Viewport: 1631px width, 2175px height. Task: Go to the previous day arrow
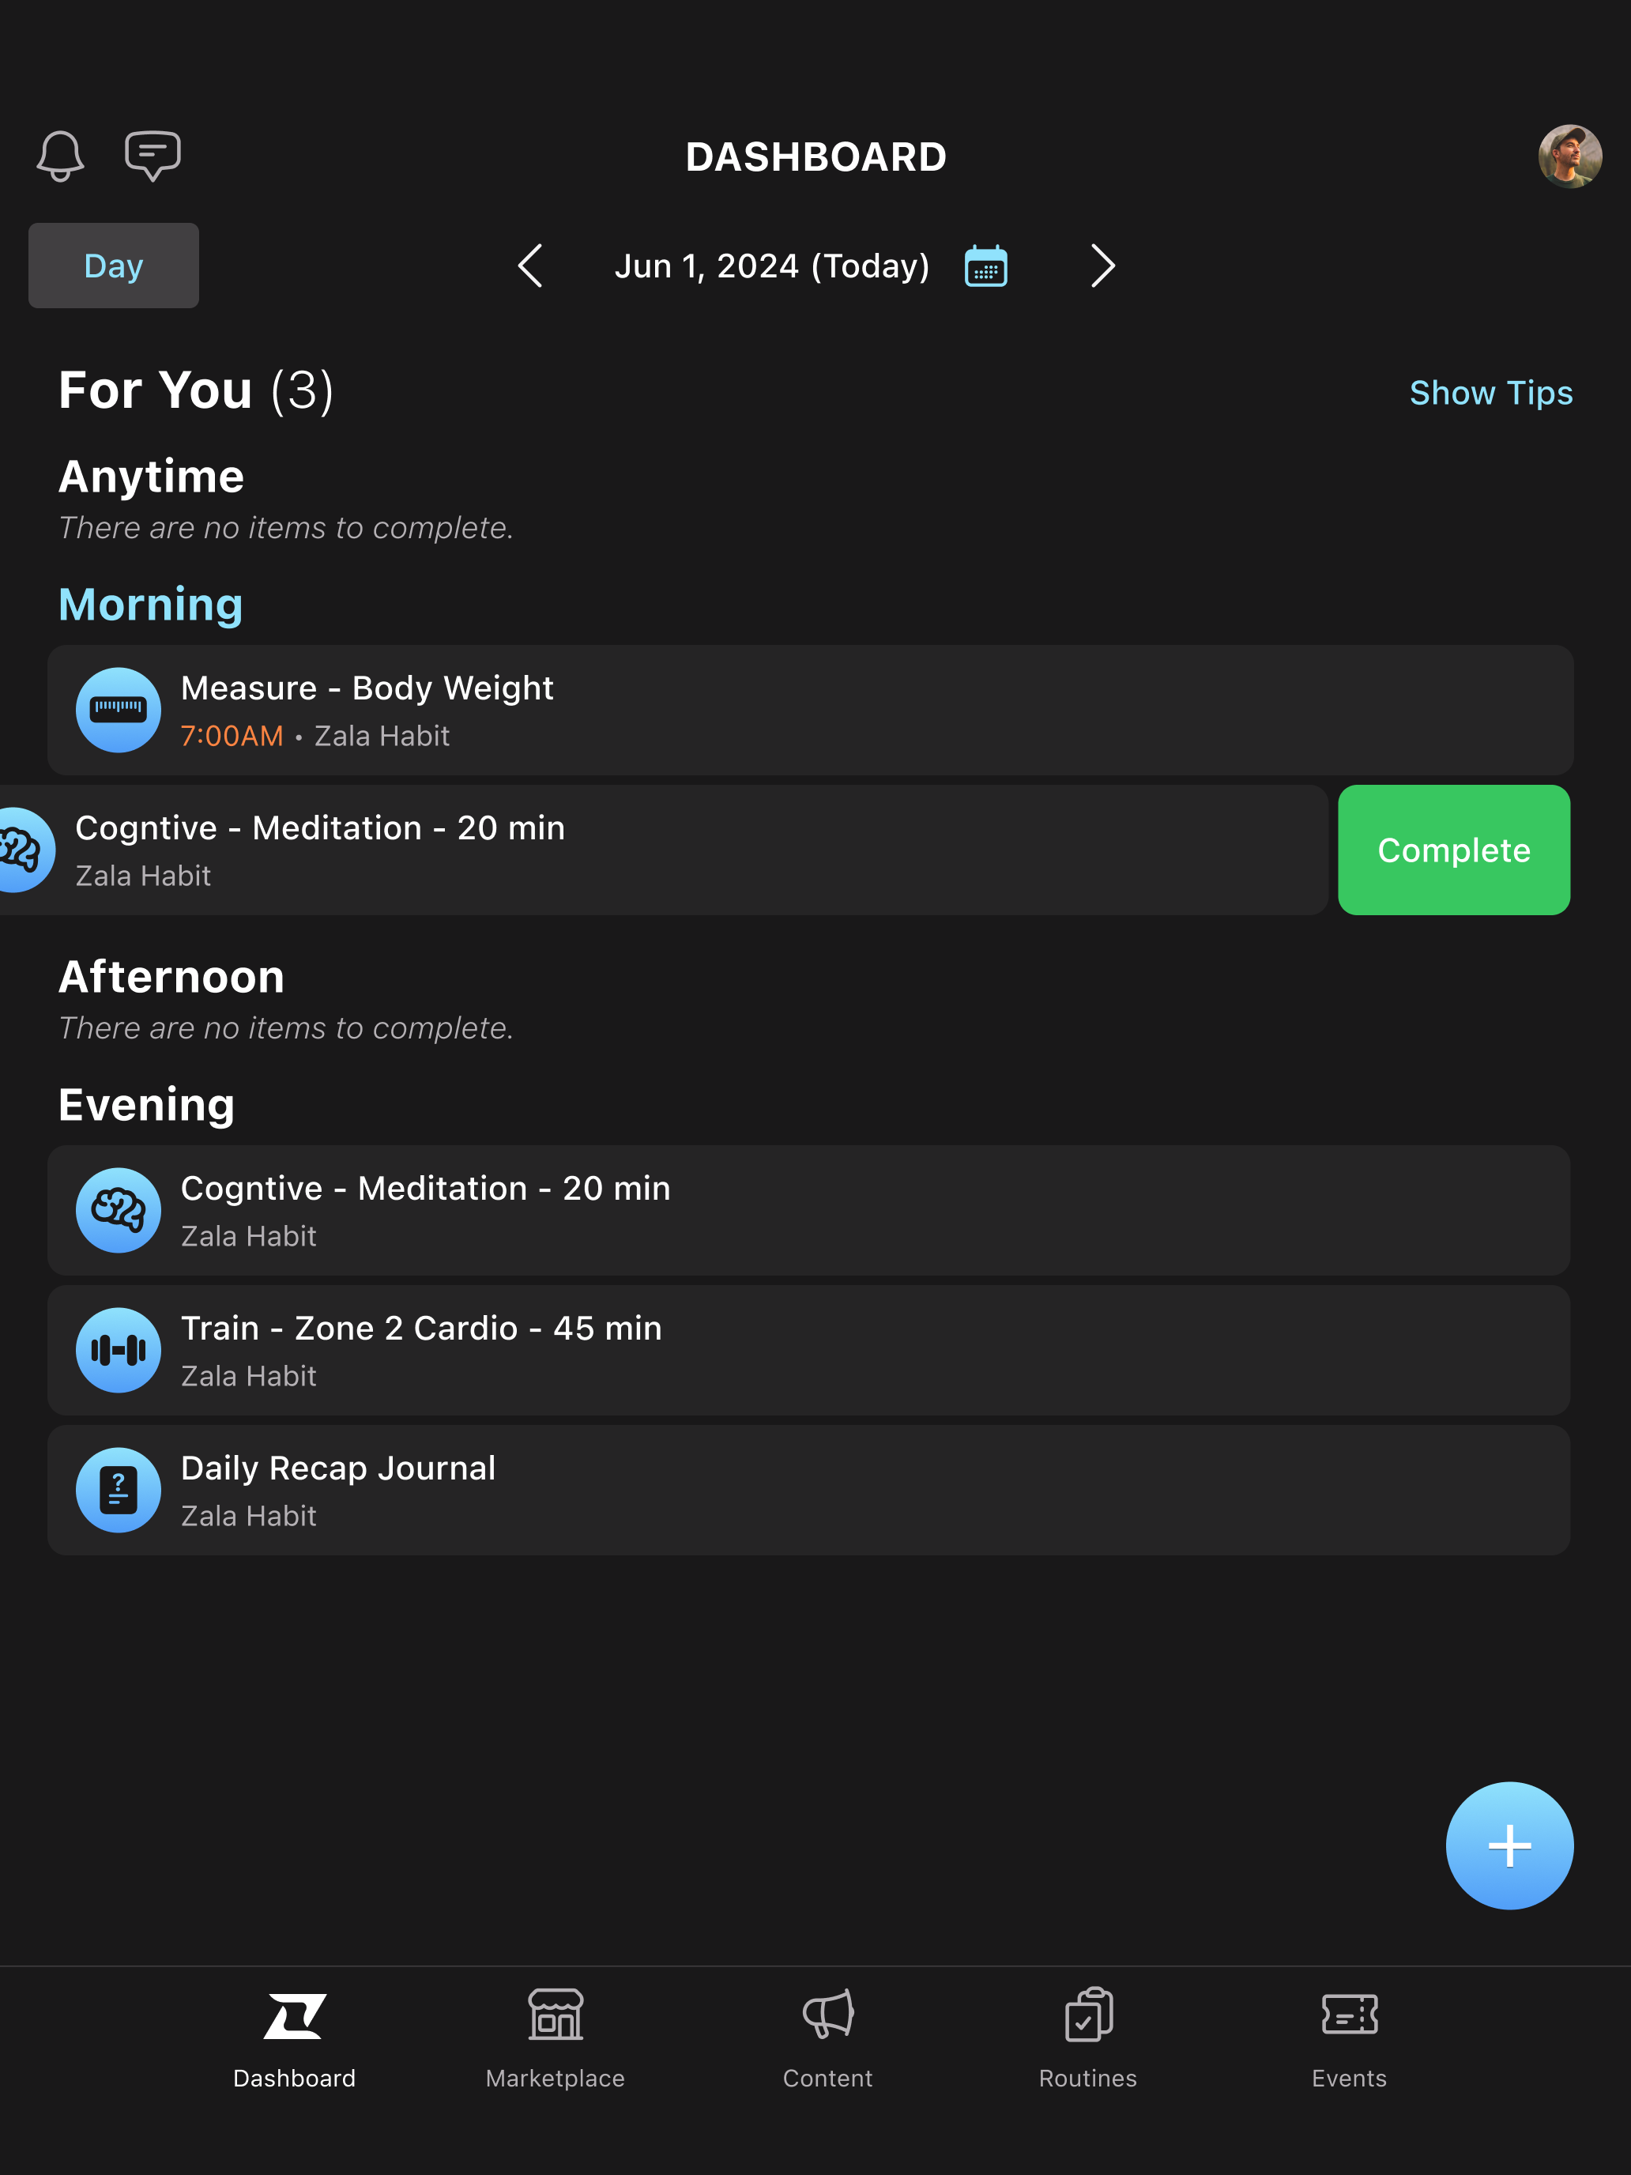[531, 266]
